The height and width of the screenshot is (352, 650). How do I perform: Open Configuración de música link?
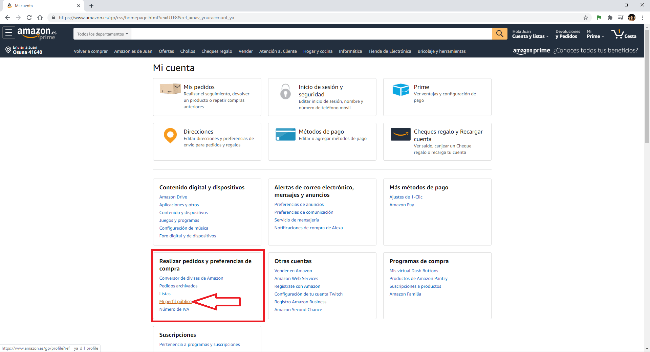(184, 228)
